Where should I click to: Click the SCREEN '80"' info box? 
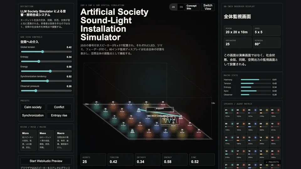tap(267, 43)
